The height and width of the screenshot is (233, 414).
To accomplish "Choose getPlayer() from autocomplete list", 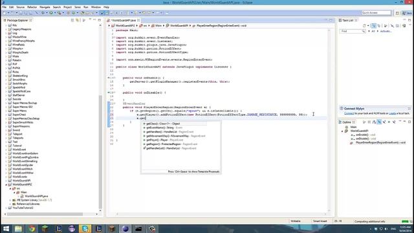I will coord(163,140).
